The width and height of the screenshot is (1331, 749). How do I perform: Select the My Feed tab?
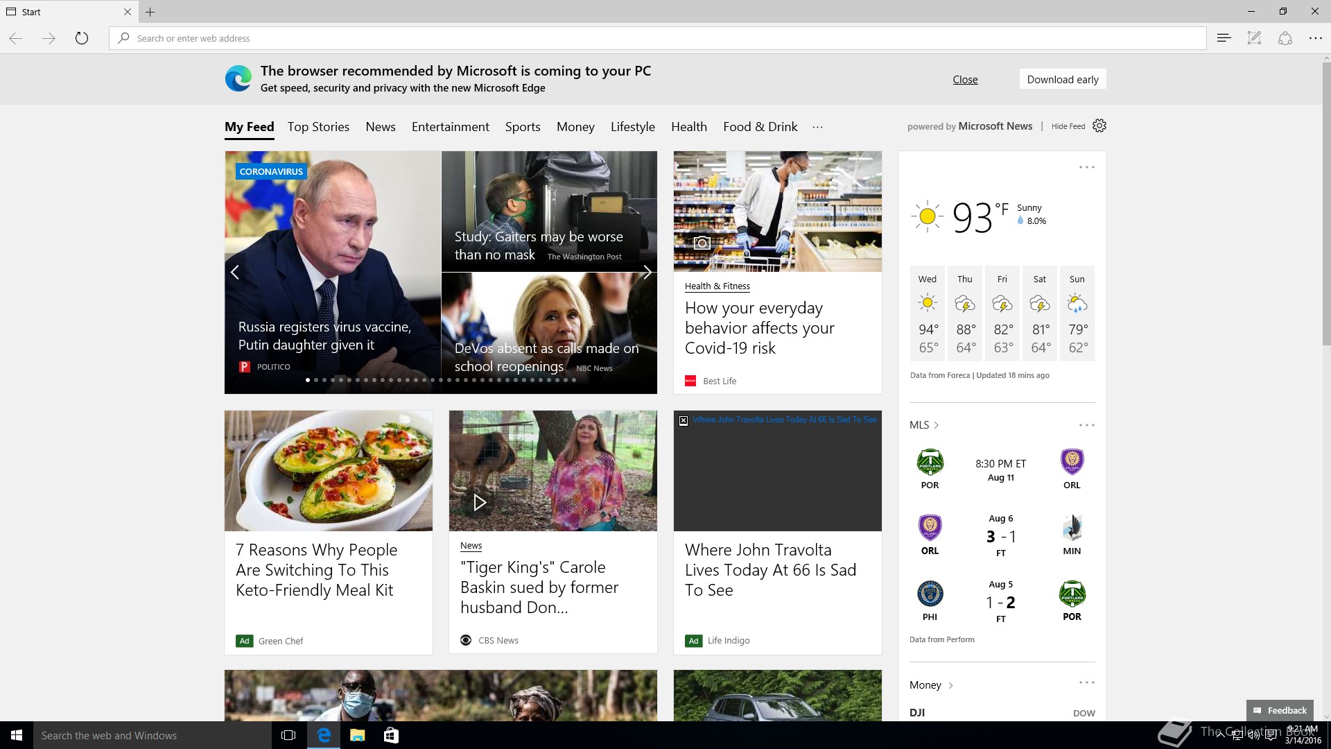250,127
